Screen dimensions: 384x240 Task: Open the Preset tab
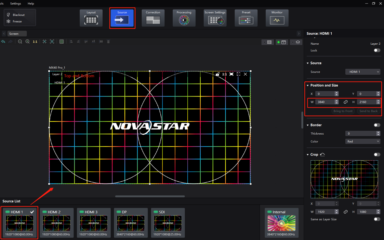coord(246,18)
